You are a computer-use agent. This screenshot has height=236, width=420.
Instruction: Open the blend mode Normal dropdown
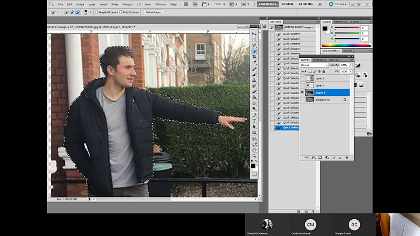[x=314, y=65]
